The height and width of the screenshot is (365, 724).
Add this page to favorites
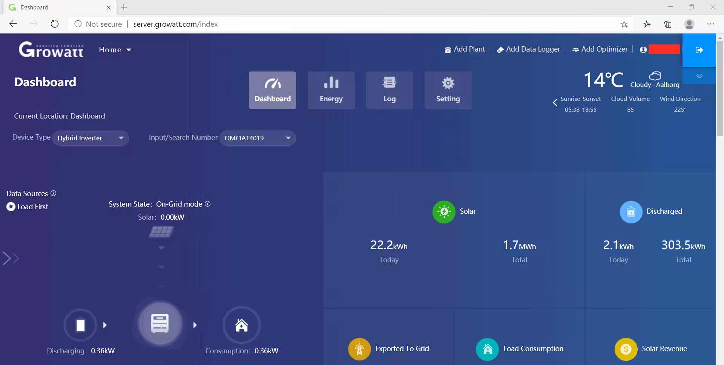(624, 24)
